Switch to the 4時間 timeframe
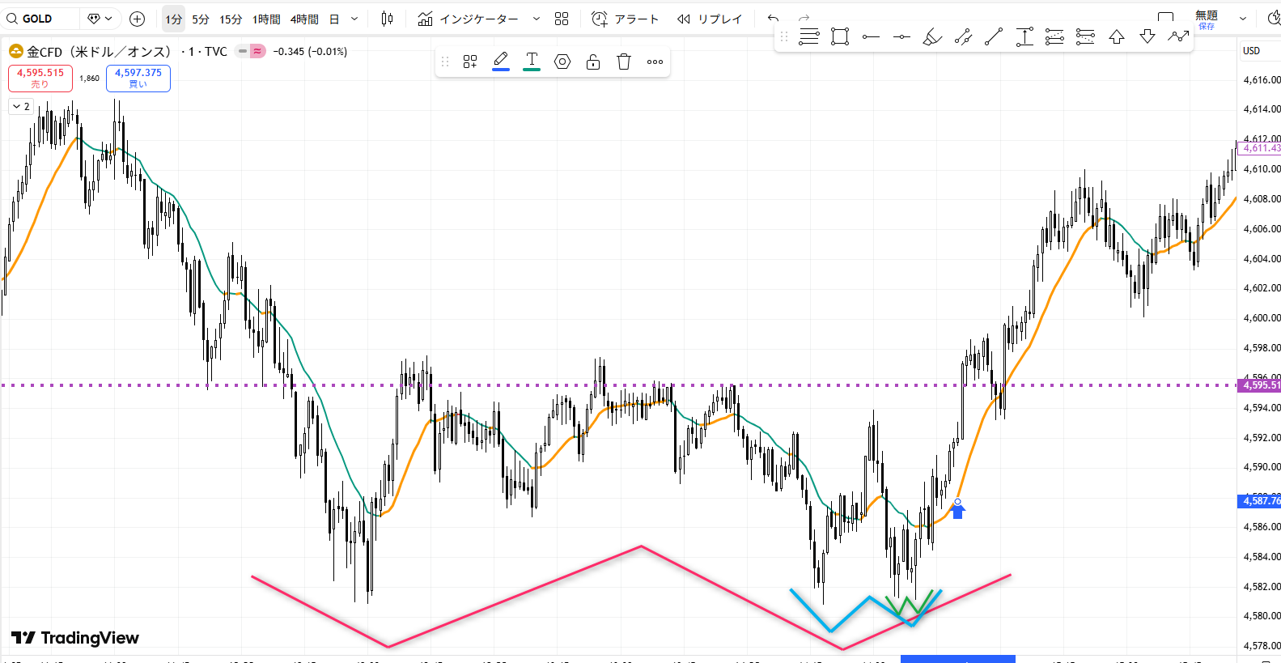Viewport: 1281px width, 663px height. pyautogui.click(x=304, y=19)
